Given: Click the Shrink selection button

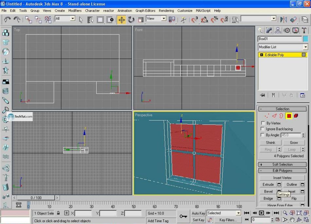Looking at the screenshot, I should point(270,142).
